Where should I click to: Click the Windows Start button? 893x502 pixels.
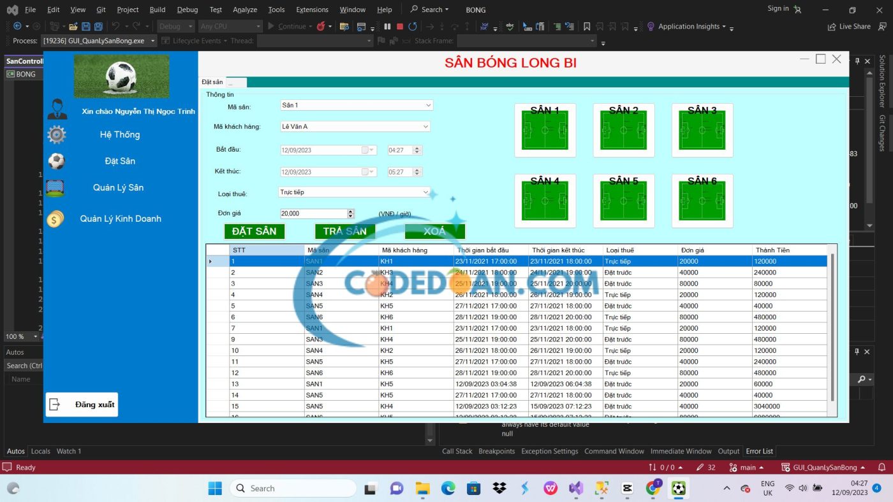point(215,489)
